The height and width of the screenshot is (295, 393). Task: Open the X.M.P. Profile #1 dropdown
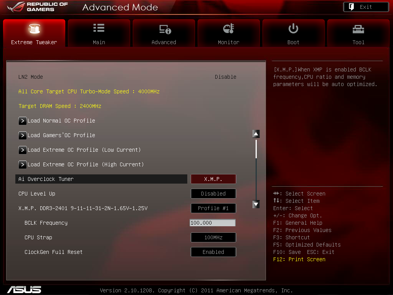213,208
